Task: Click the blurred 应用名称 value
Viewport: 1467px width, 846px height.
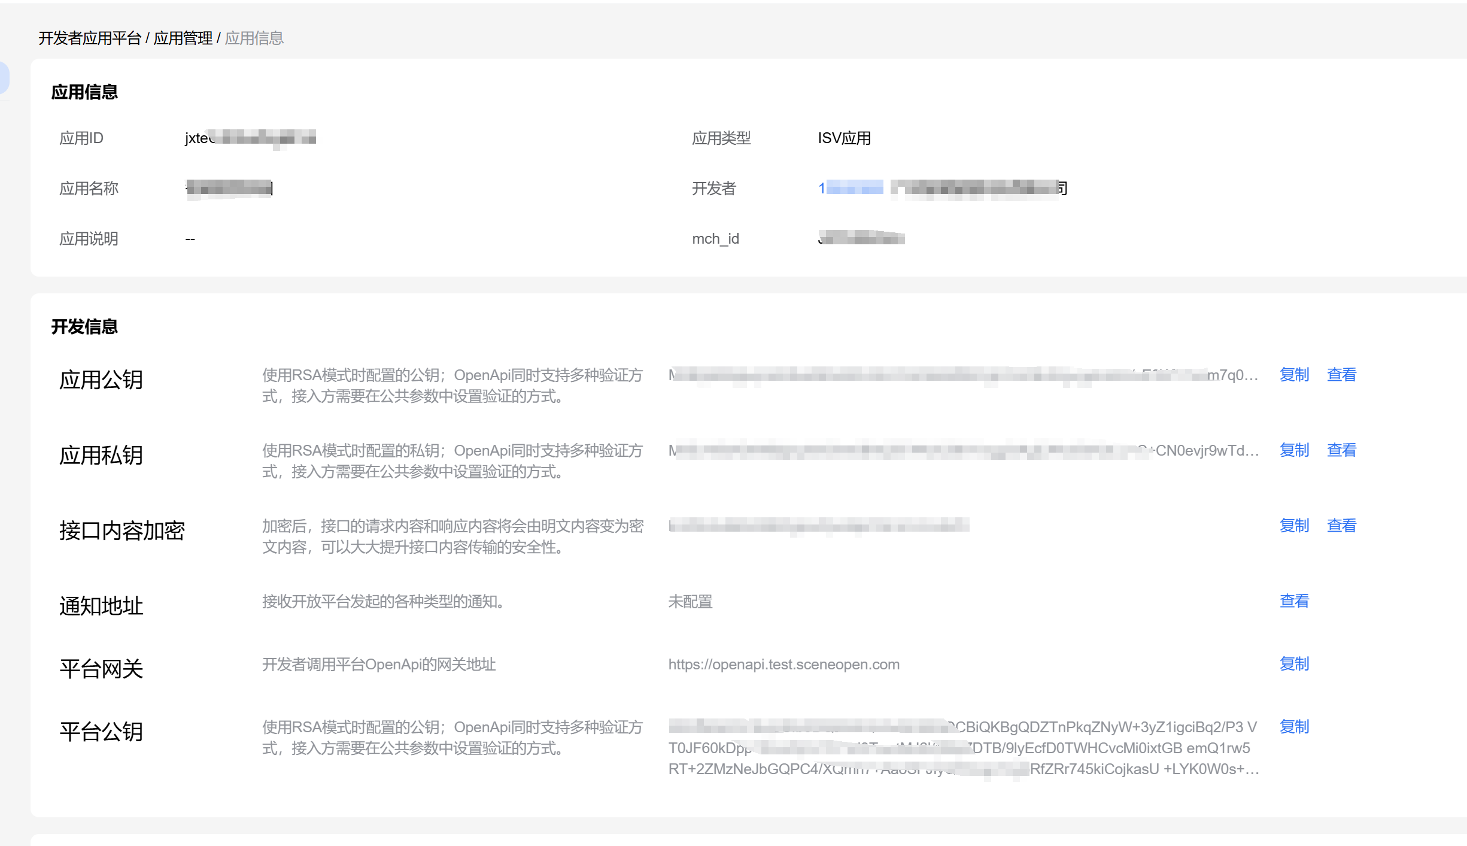Action: pos(229,189)
